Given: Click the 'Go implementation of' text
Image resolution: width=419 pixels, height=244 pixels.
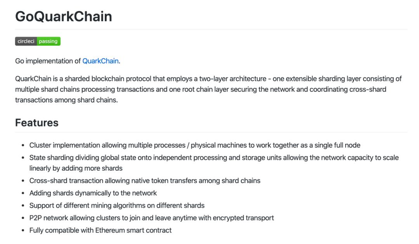Looking at the screenshot, I should point(48,61).
